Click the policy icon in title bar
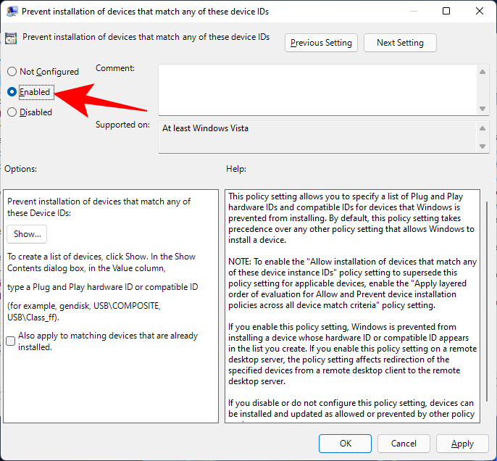This screenshot has width=497, height=461. [12, 11]
